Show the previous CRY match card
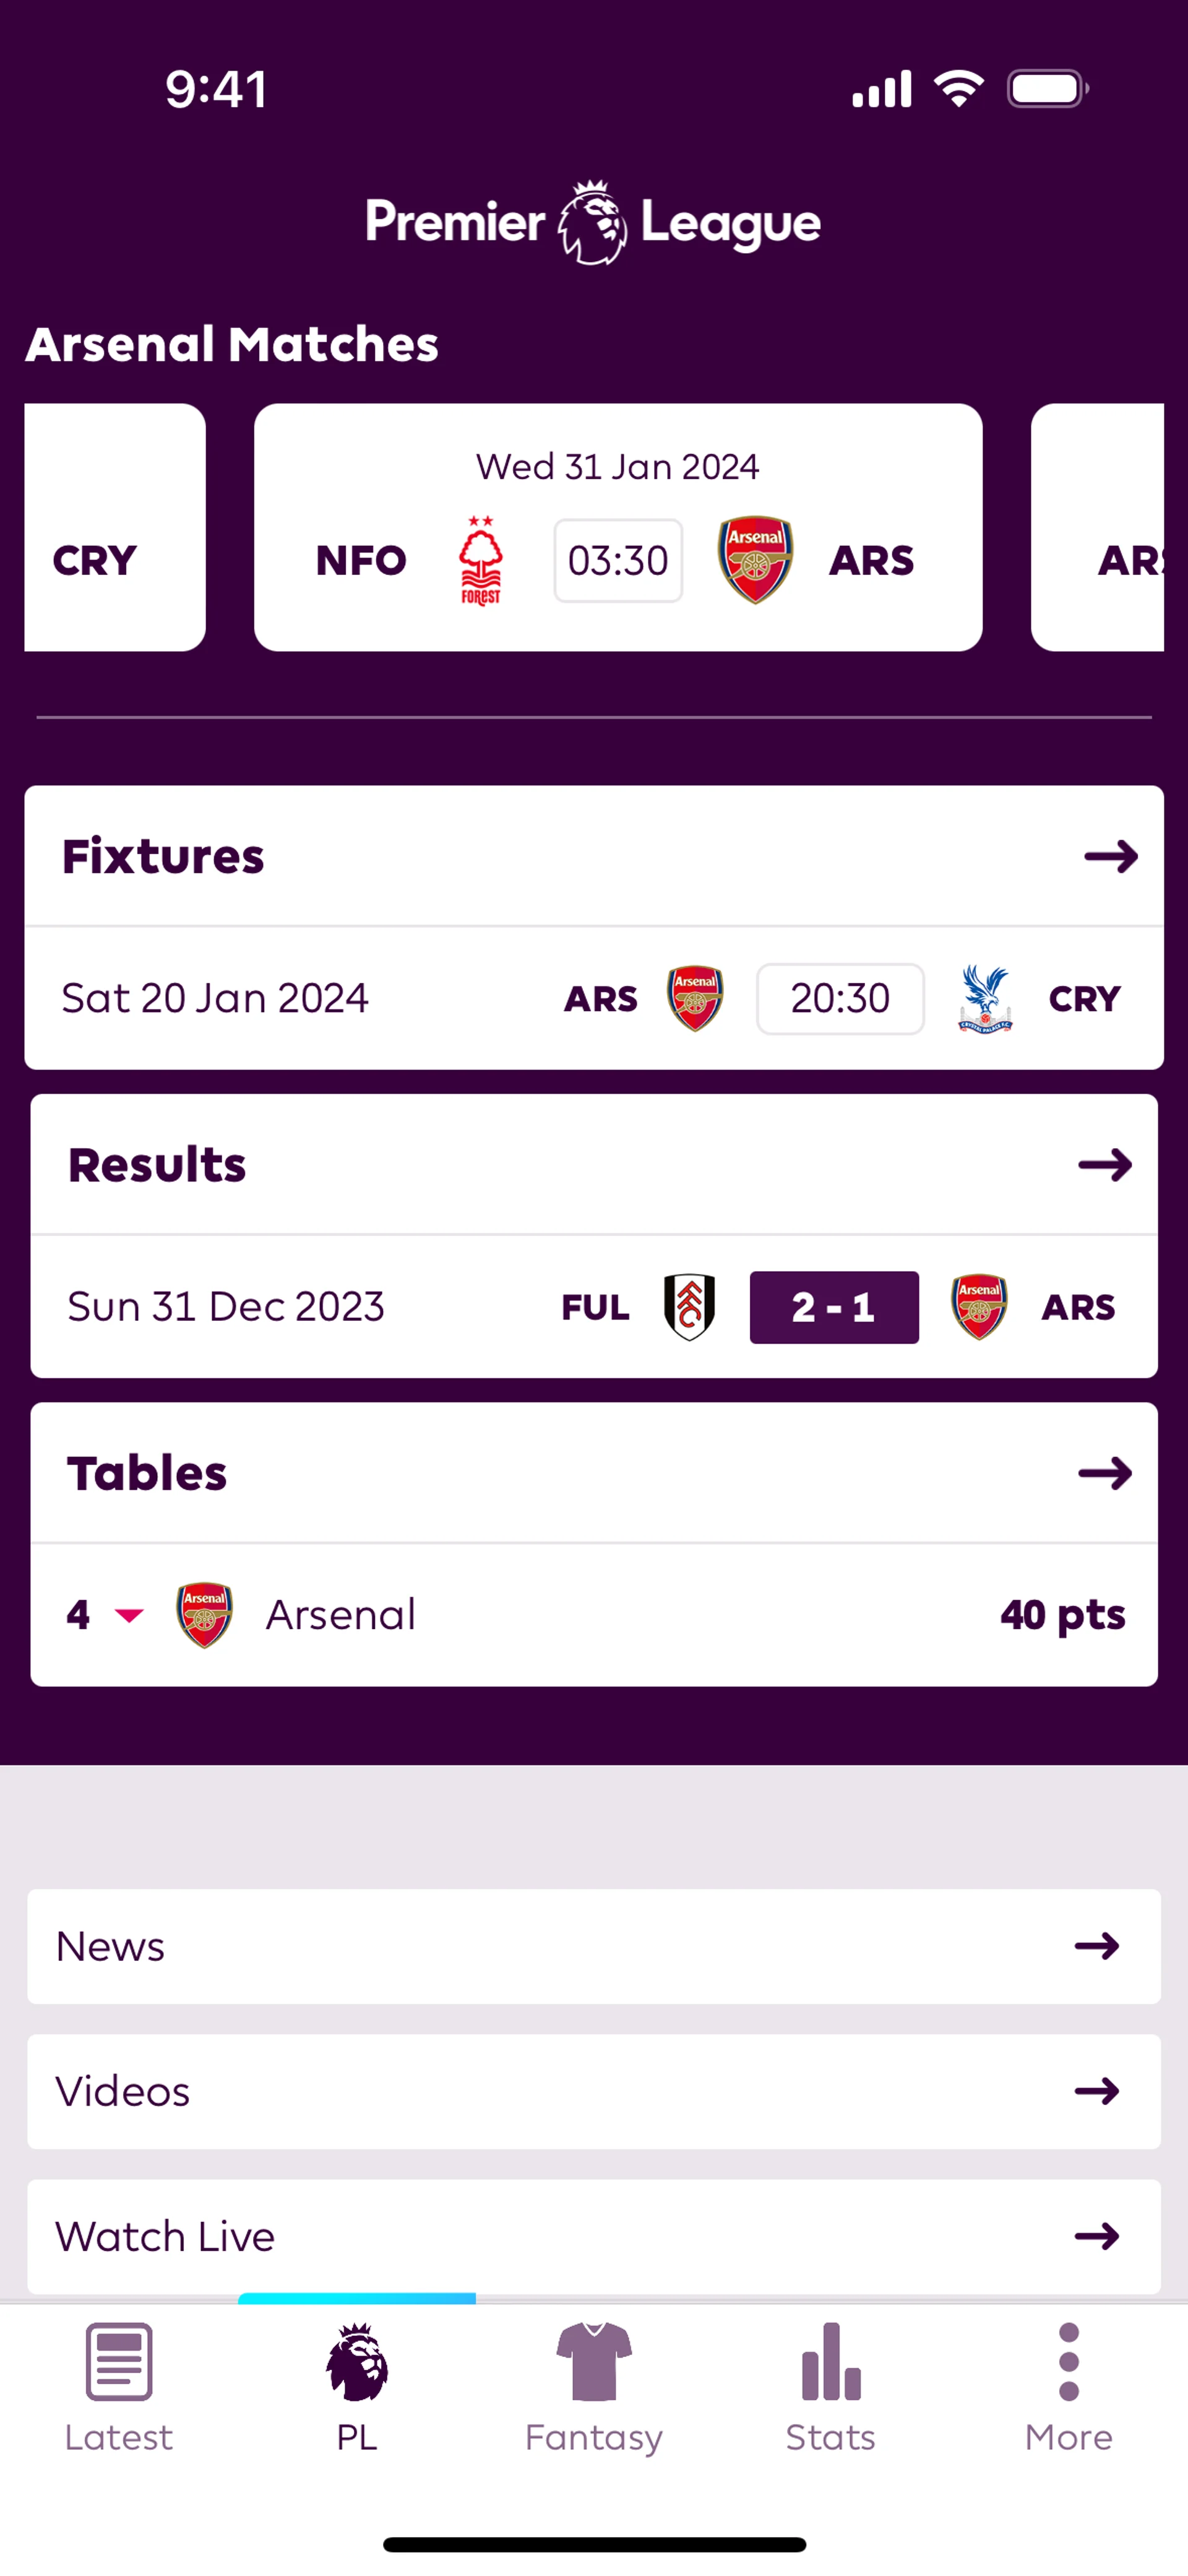The image size is (1188, 2576). click(114, 527)
